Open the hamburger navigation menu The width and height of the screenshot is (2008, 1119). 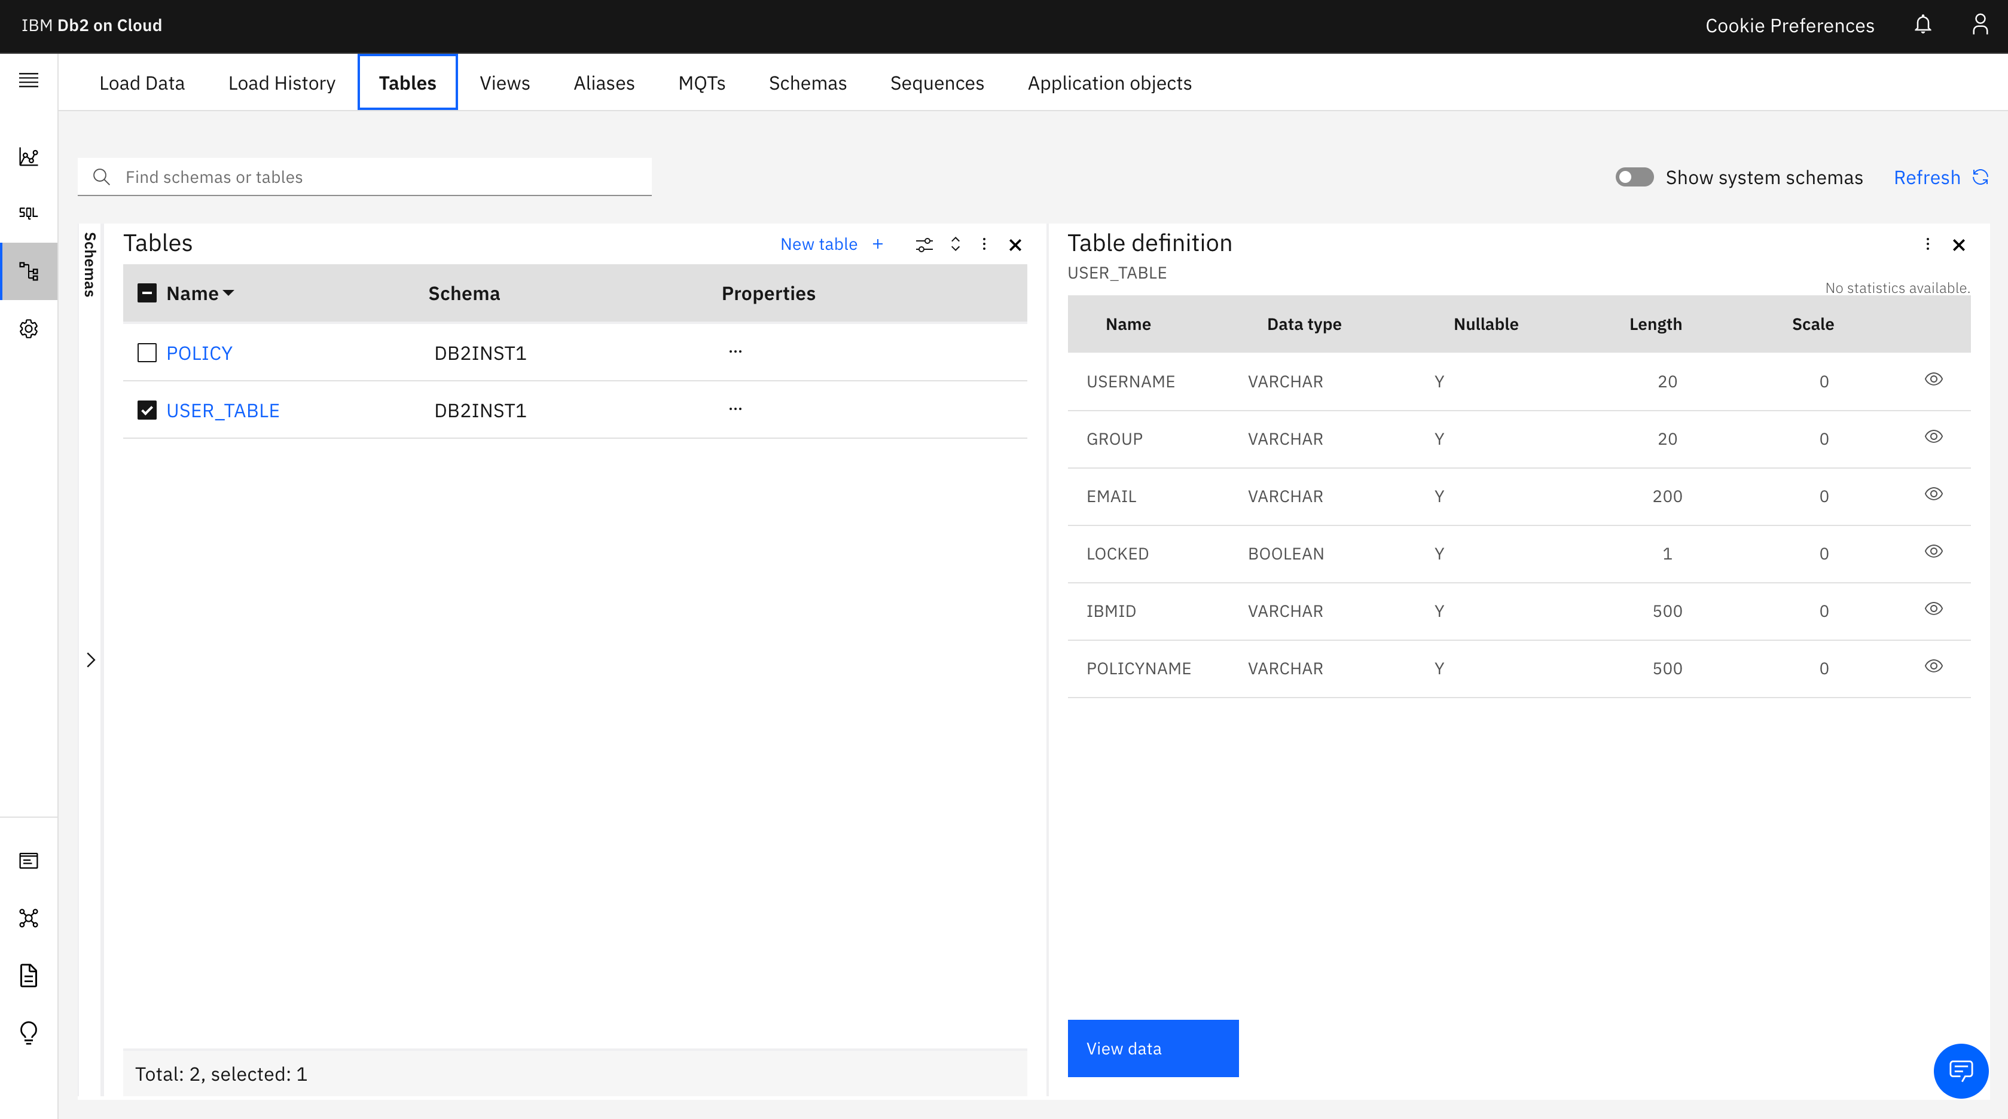pos(28,80)
